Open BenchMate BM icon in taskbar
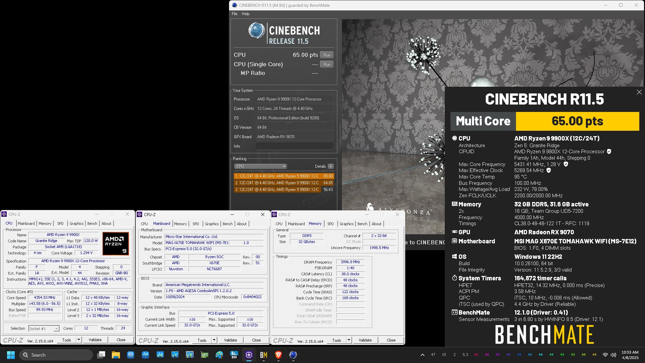The image size is (645, 363). (264, 355)
